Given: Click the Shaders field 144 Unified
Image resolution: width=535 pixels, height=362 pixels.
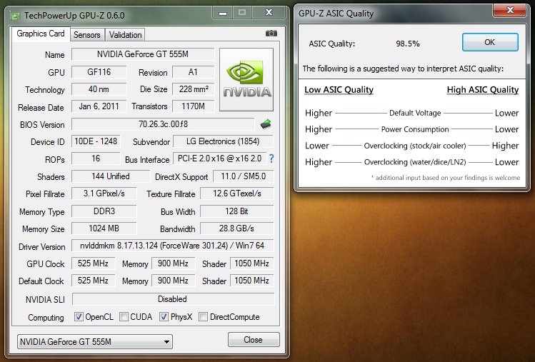Looking at the screenshot, I should click(x=111, y=176).
